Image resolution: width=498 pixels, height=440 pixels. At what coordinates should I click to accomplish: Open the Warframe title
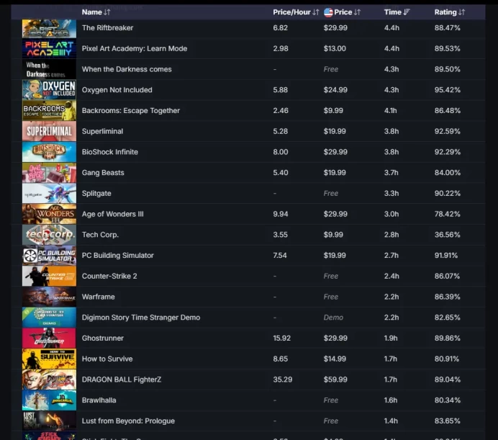point(98,297)
